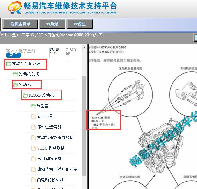Click the 折叠全部 collapse all link
The height and width of the screenshot is (189, 197).
[x=71, y=51]
